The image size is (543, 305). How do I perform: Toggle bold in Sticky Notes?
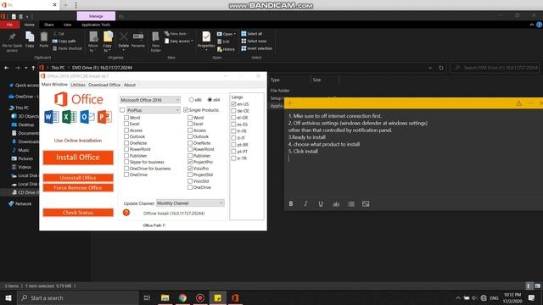pyautogui.click(x=291, y=204)
